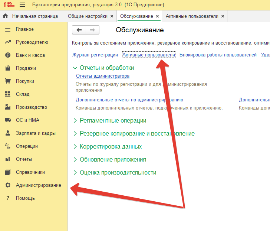Switch to the Начальная страница tab
Viewport: 270px width, 231px height.
[32, 16]
